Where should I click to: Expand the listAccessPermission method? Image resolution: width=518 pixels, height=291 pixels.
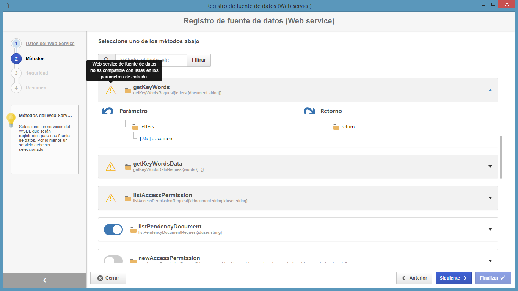[490, 198]
